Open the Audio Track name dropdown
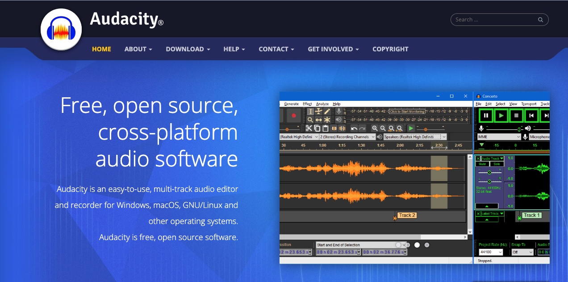This screenshot has height=282, width=568. (x=493, y=158)
